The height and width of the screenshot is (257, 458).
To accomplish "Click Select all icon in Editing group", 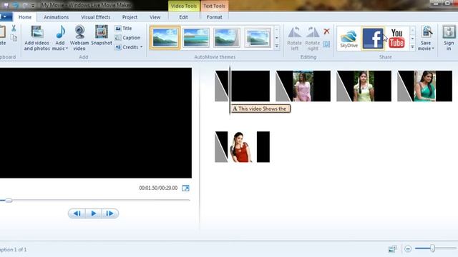I will pos(326,44).
